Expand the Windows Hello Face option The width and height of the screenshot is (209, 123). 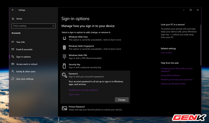[95, 38]
